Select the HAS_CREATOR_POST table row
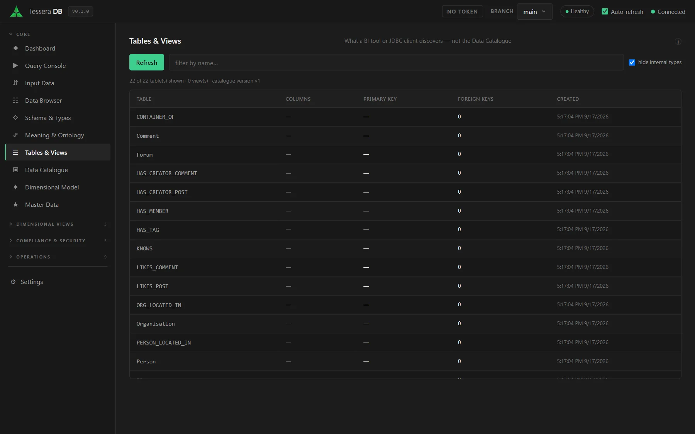The image size is (695, 434). coord(405,192)
